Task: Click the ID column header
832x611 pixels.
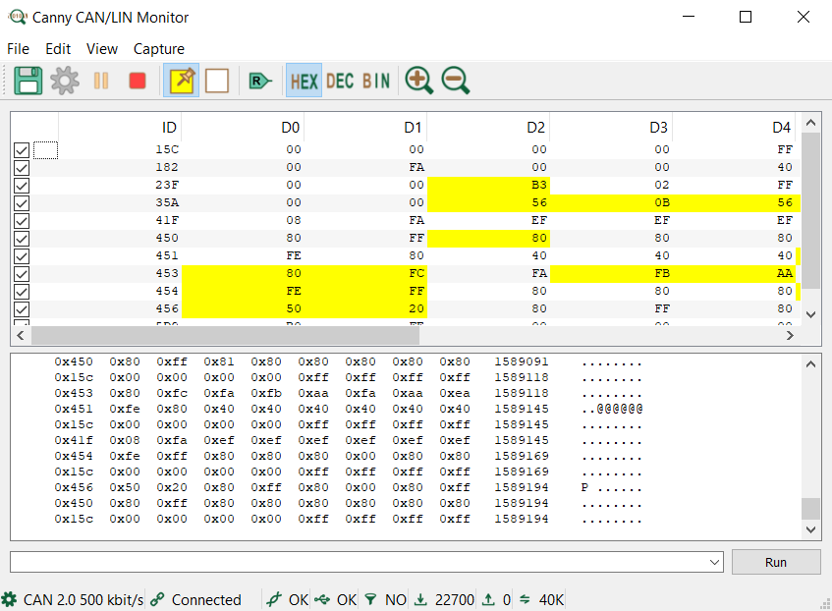Action: [x=120, y=128]
